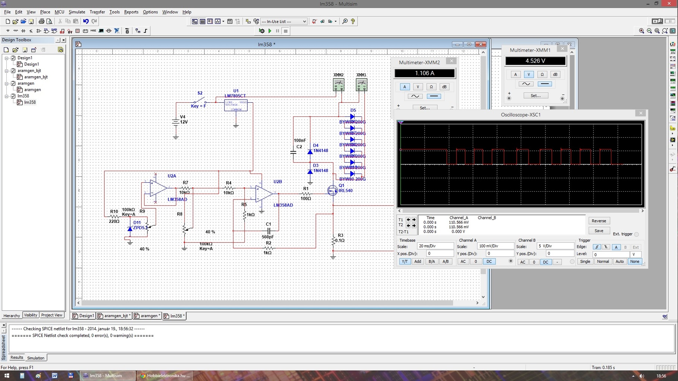Click the Undo arrow in the toolbar

(x=86, y=21)
